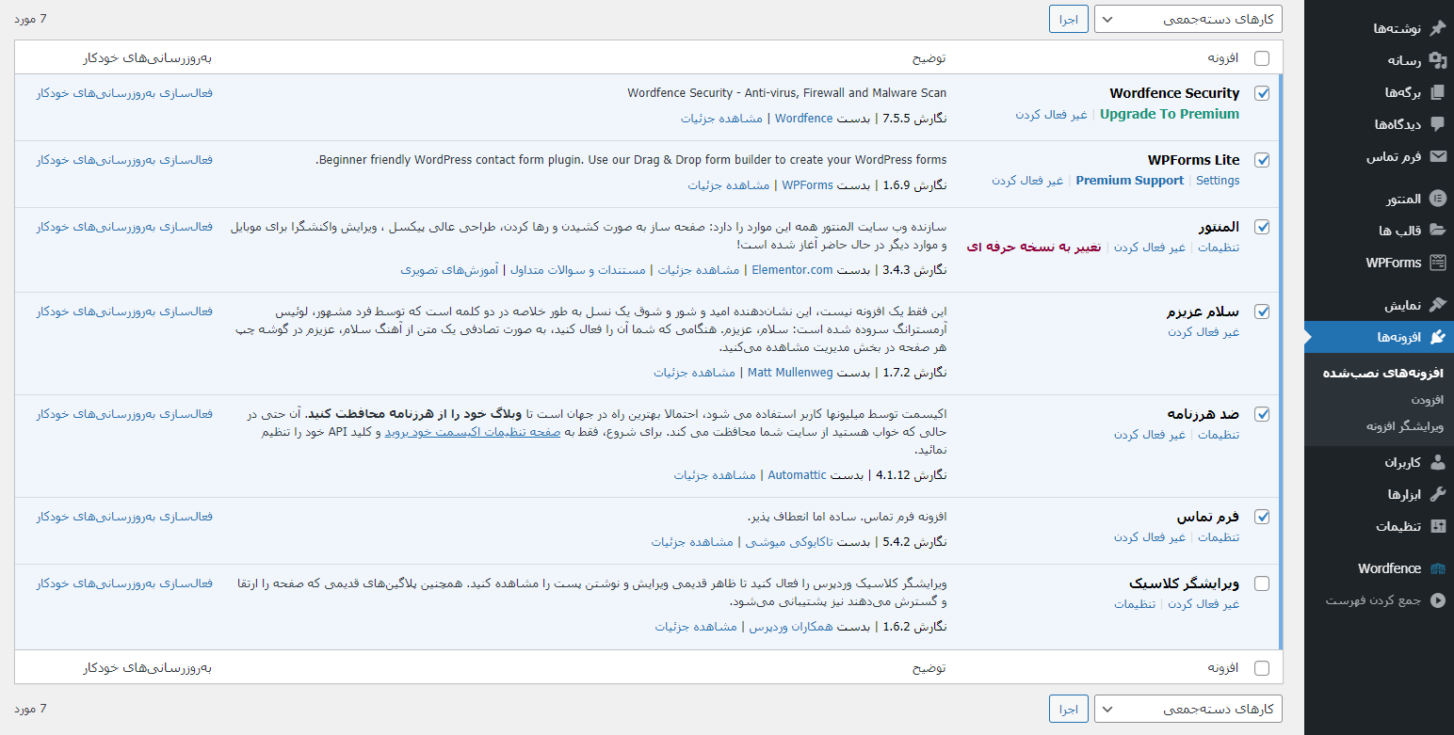Click the bottom اجرا button
This screenshot has width=1454, height=735.
click(1069, 709)
